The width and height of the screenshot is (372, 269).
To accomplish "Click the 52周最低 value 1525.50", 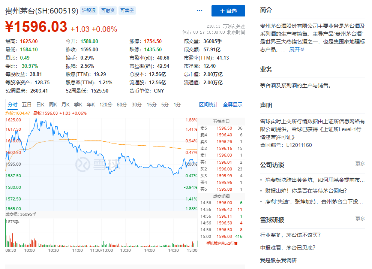I will pyautogui.click(x=99, y=91).
